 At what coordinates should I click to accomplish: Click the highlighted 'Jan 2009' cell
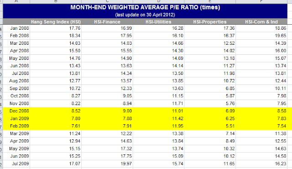[16, 118]
